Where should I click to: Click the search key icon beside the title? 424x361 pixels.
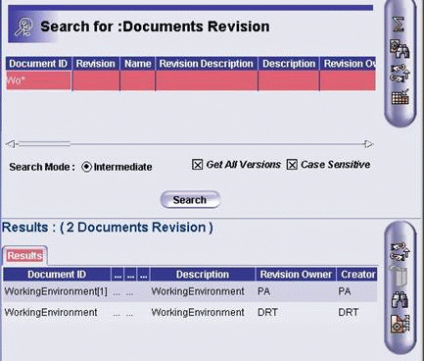tap(24, 27)
